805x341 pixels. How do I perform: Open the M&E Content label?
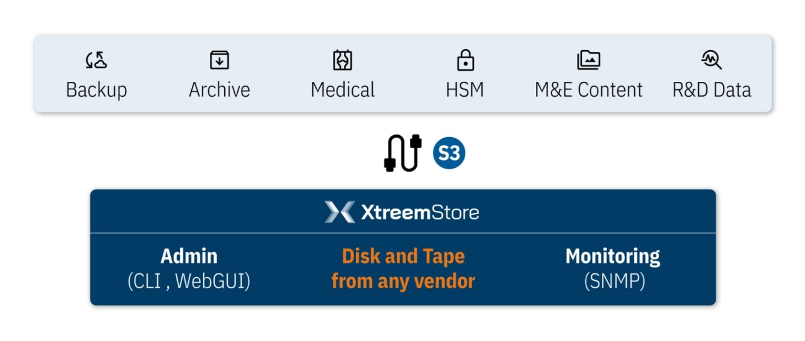[588, 90]
